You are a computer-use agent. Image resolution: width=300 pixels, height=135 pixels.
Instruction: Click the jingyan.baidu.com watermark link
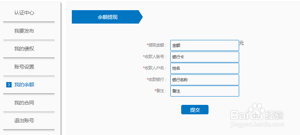257,125
